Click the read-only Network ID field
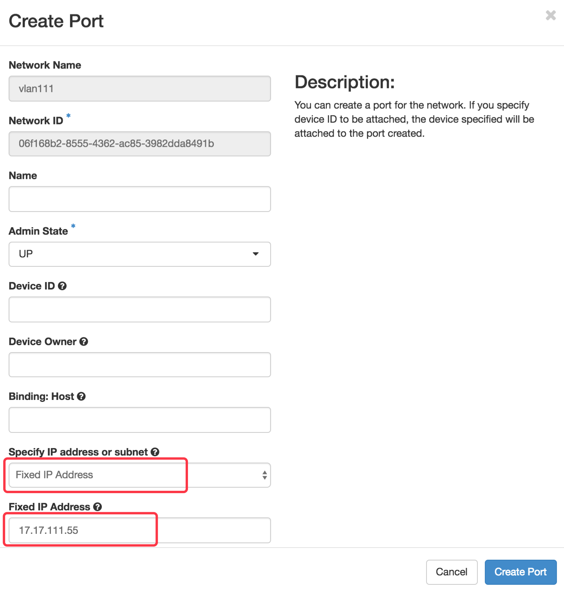Screen dimensions: 564x593 point(139,144)
